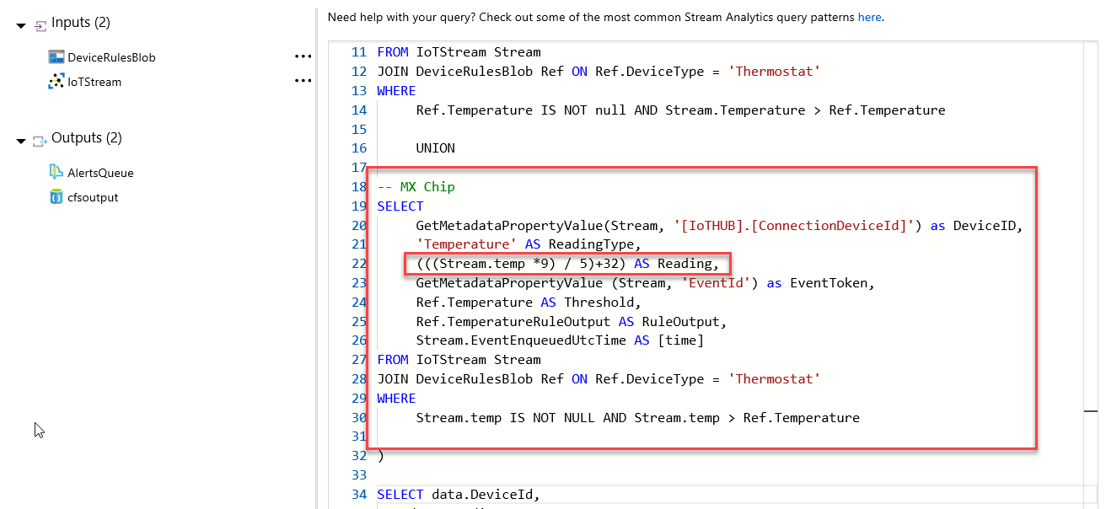Click the closing parenthesis on line 32

point(381,456)
